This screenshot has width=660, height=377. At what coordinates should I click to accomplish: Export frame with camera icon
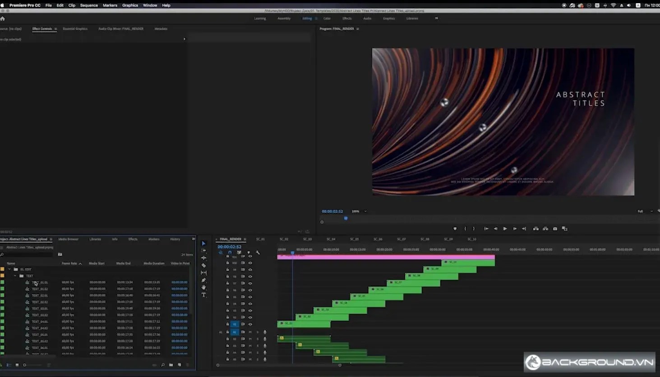[555, 229]
